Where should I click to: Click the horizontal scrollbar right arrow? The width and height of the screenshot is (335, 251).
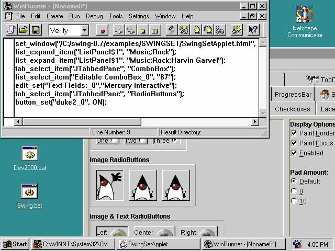click(254, 122)
